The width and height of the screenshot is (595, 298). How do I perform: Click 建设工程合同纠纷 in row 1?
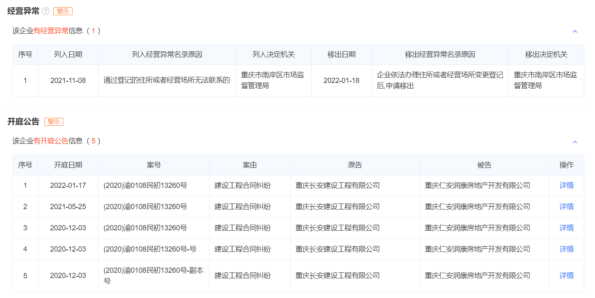pyautogui.click(x=243, y=185)
